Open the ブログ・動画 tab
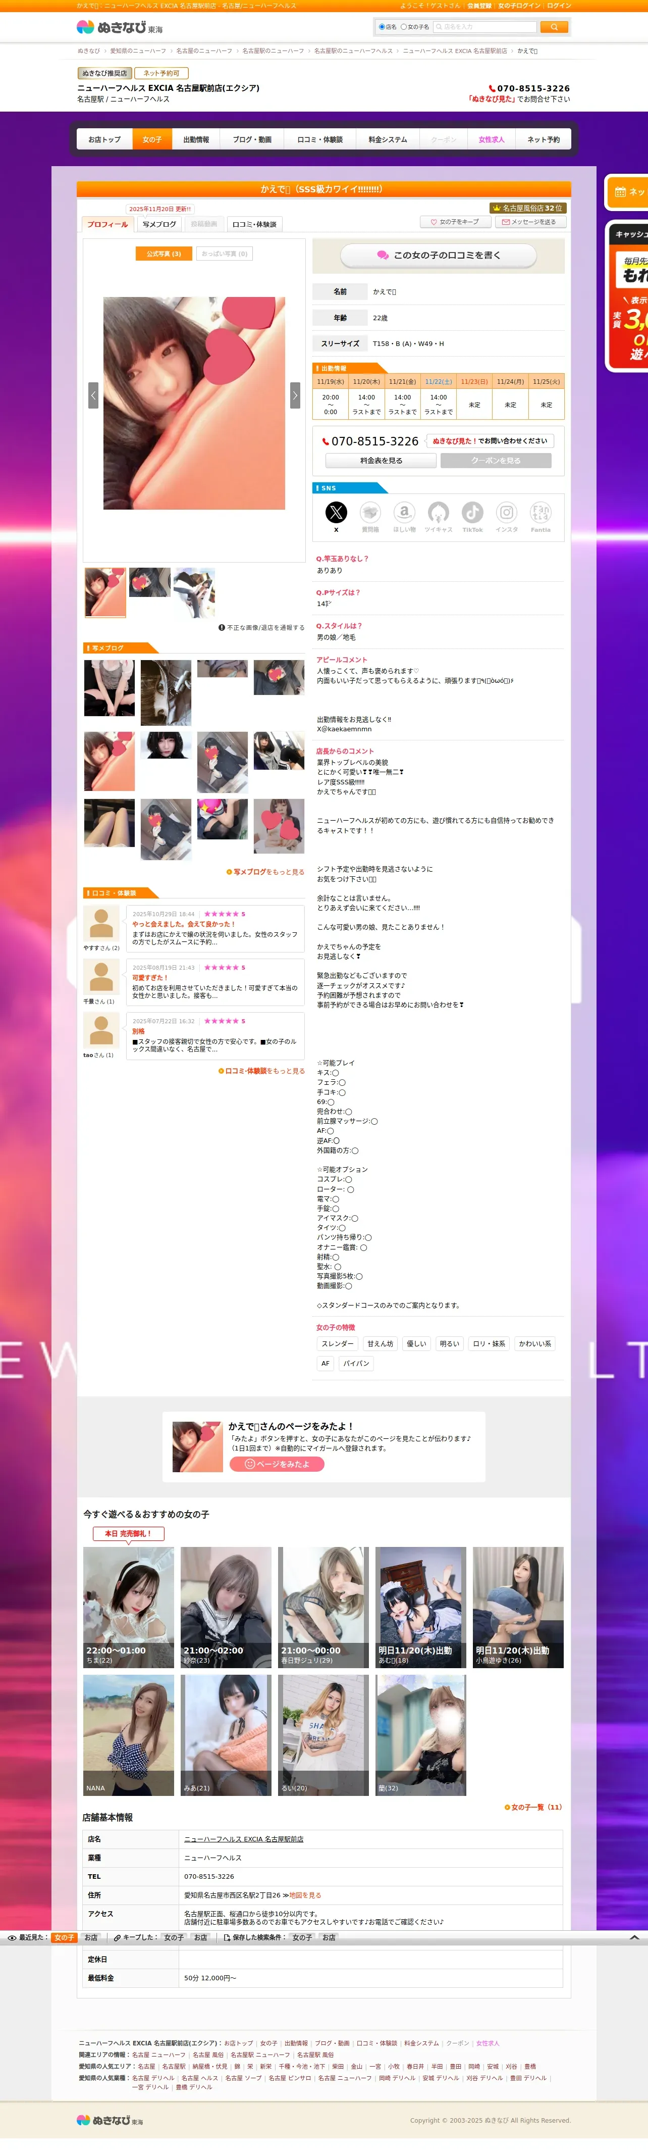Viewport: 648px width, 2153px height. coord(252,139)
